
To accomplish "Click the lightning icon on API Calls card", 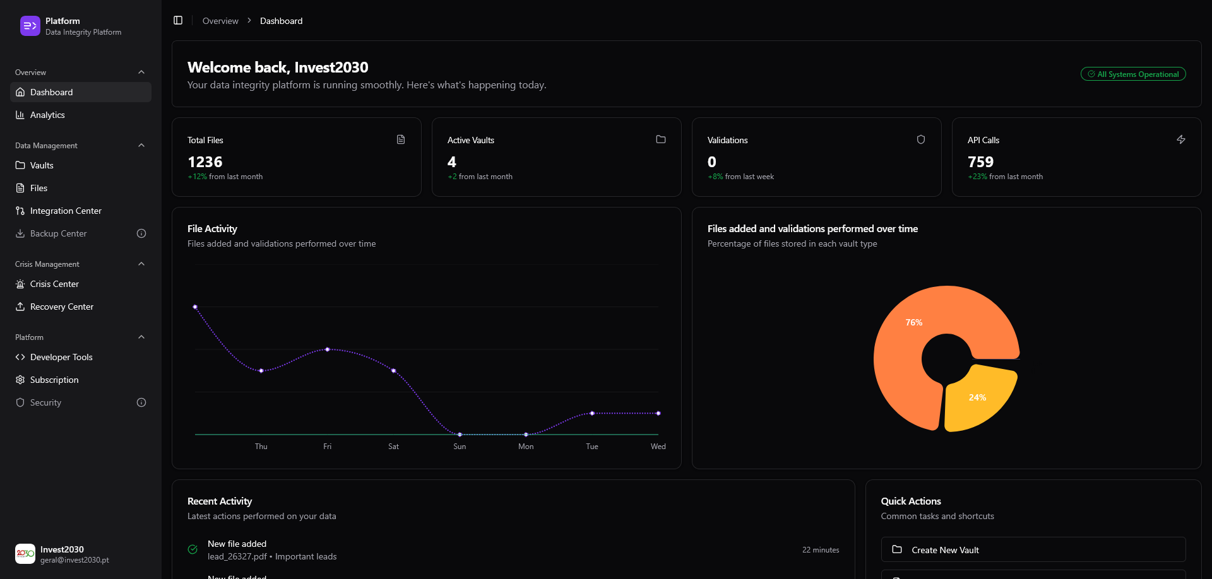I will [x=1181, y=139].
